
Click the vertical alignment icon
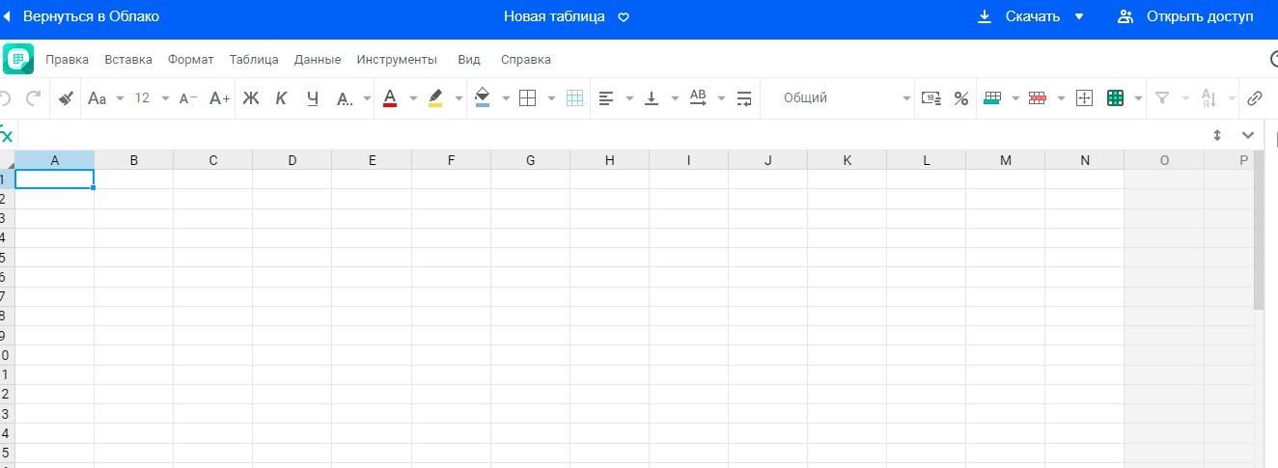click(x=652, y=97)
